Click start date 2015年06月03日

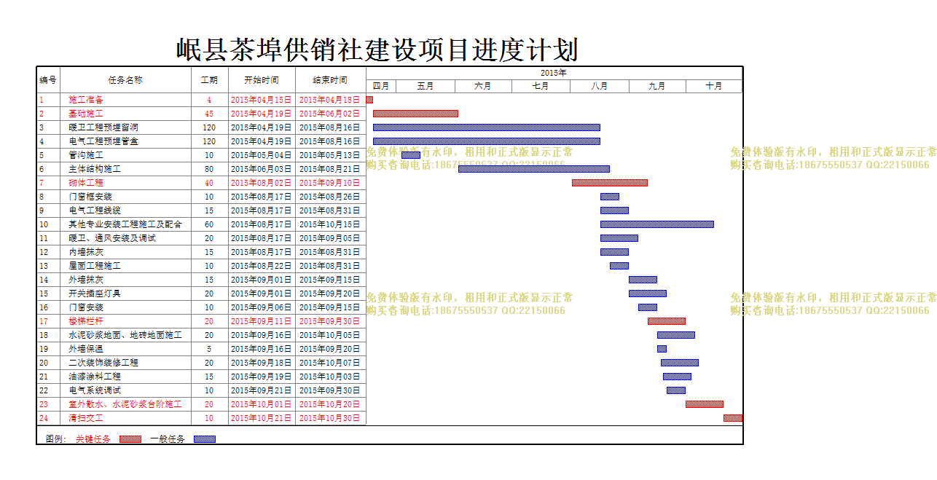(x=262, y=169)
